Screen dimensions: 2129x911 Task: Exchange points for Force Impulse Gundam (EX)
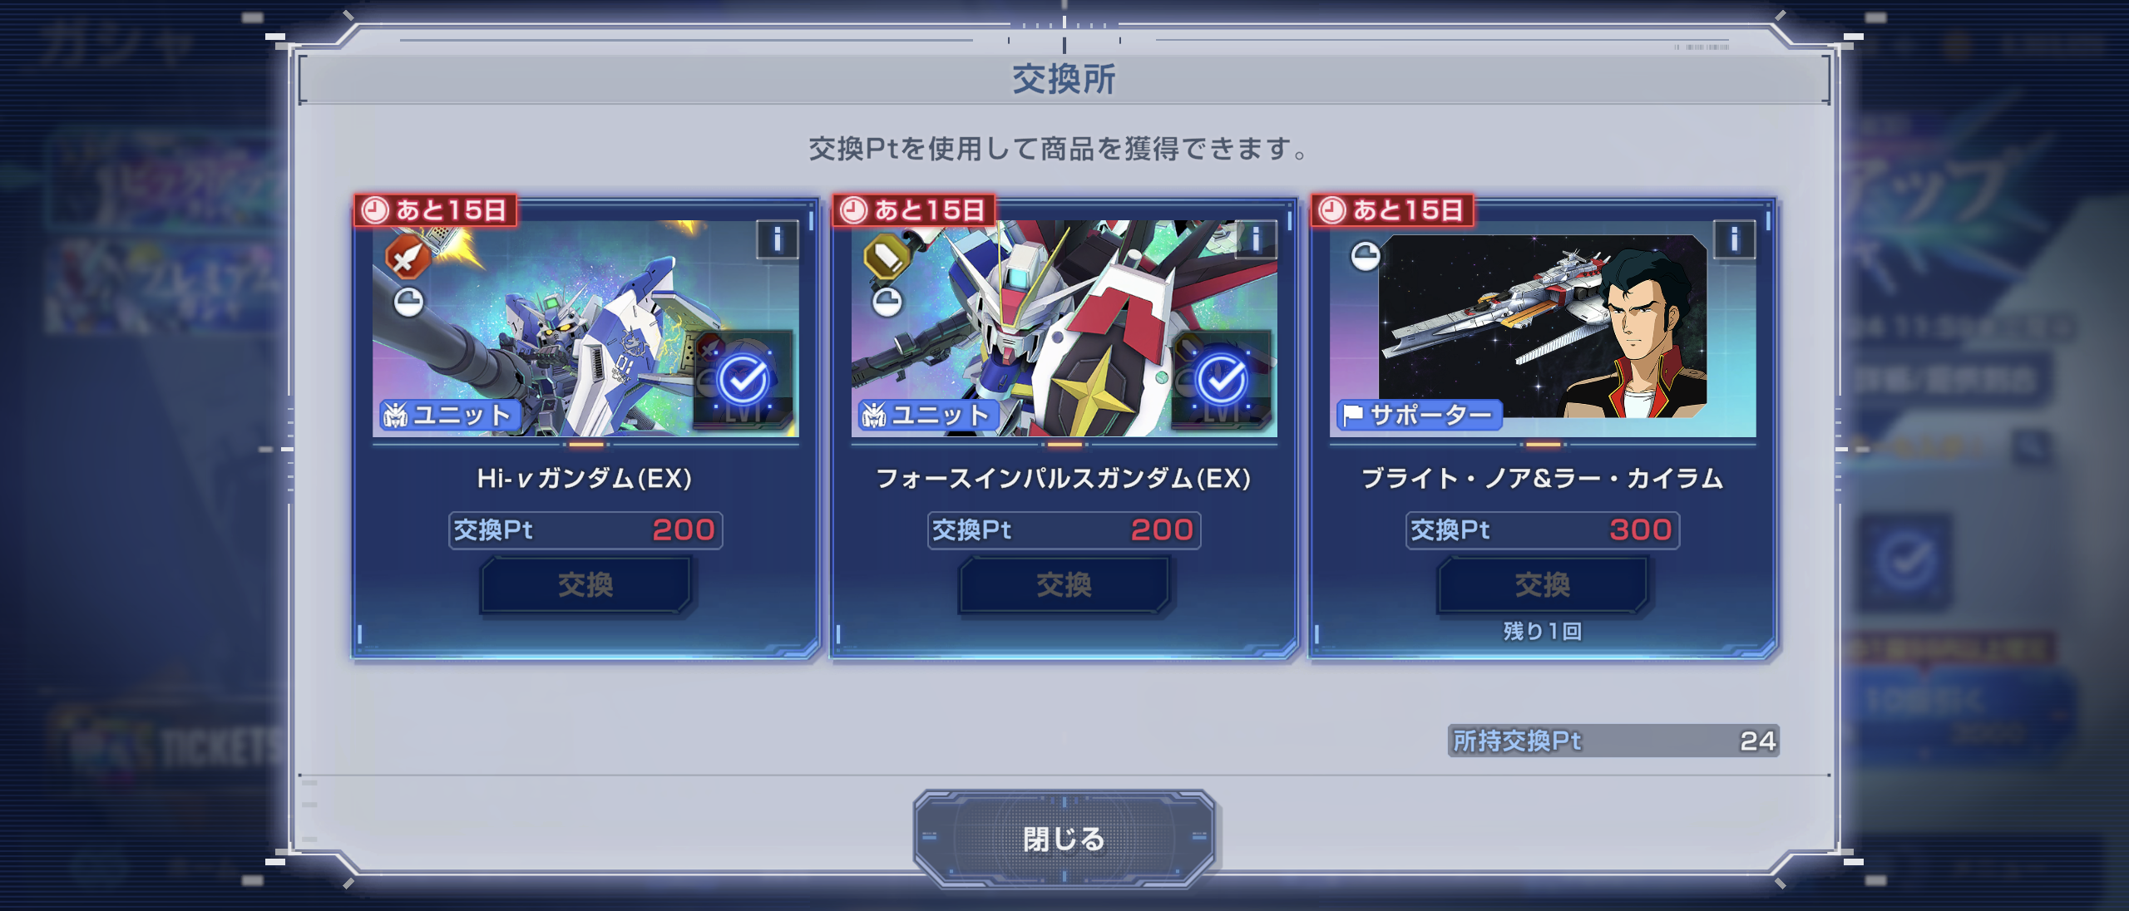(x=1064, y=585)
